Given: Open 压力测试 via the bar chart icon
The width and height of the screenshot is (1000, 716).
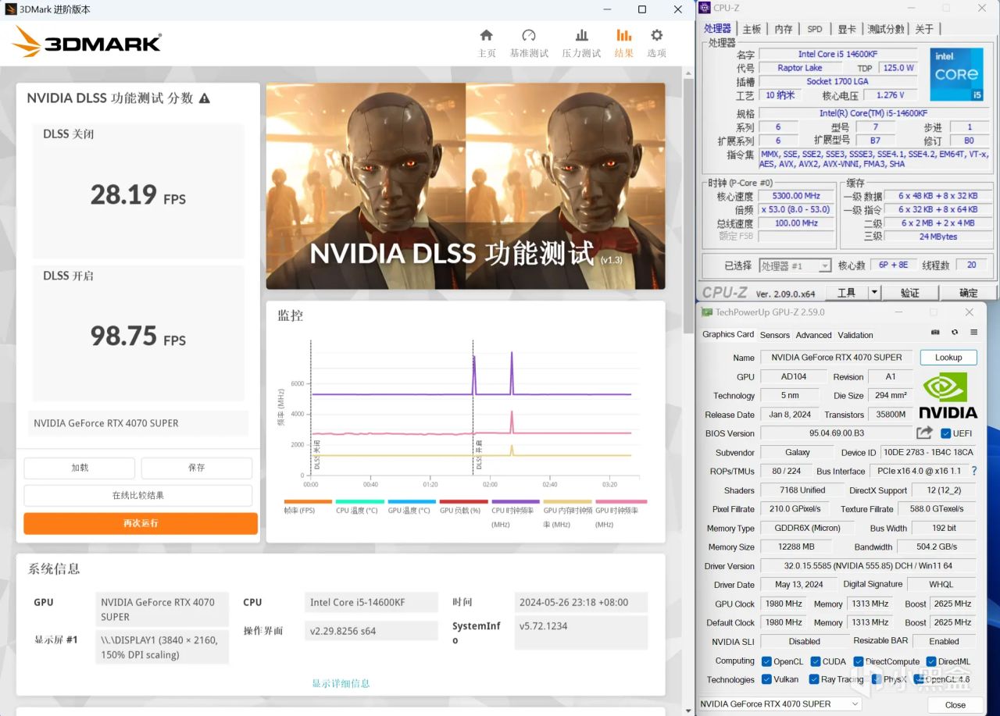Looking at the screenshot, I should 581,37.
